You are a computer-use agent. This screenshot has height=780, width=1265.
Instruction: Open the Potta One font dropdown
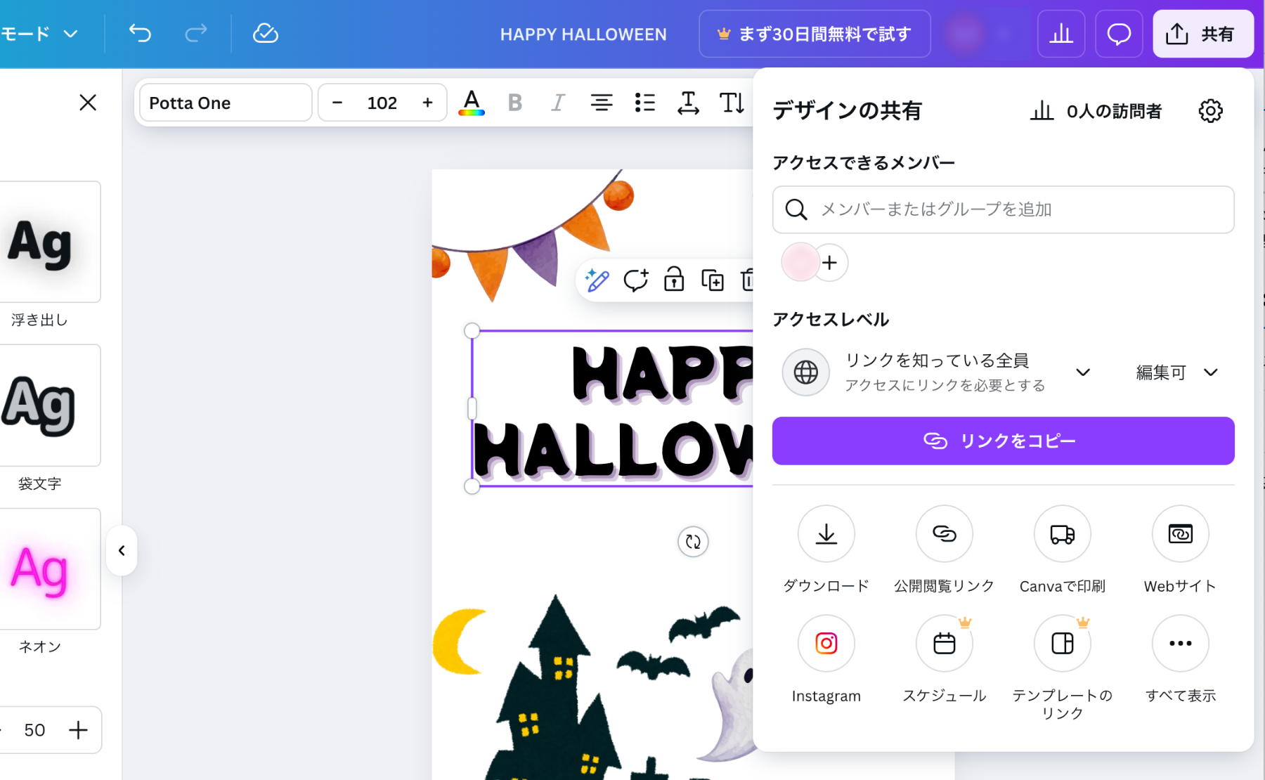point(226,103)
